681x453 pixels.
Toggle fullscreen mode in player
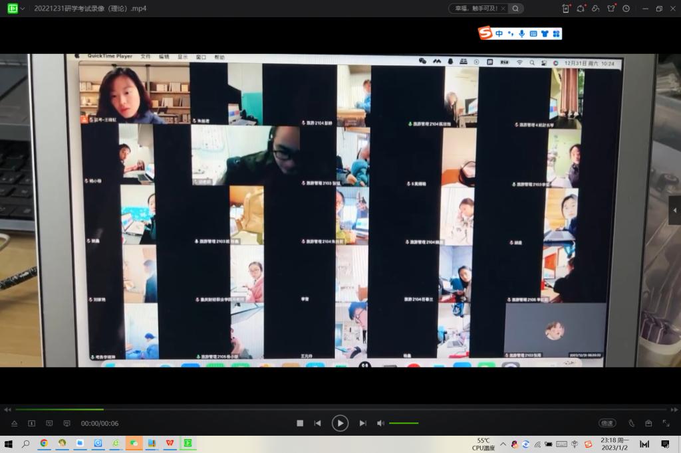pyautogui.click(x=666, y=423)
